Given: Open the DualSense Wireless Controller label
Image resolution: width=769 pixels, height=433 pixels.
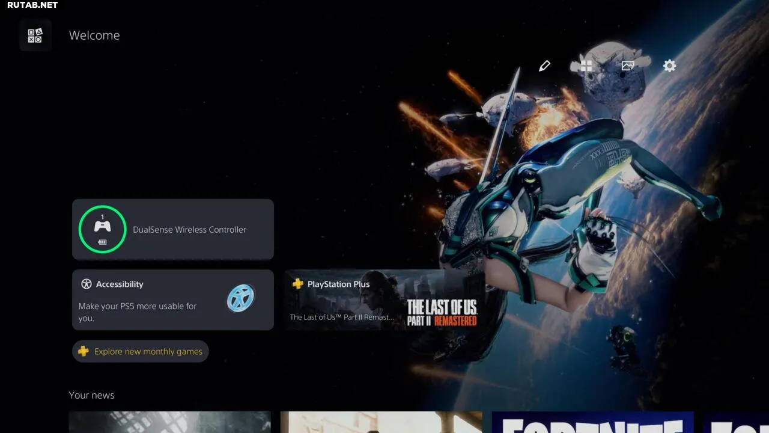Looking at the screenshot, I should [189, 230].
